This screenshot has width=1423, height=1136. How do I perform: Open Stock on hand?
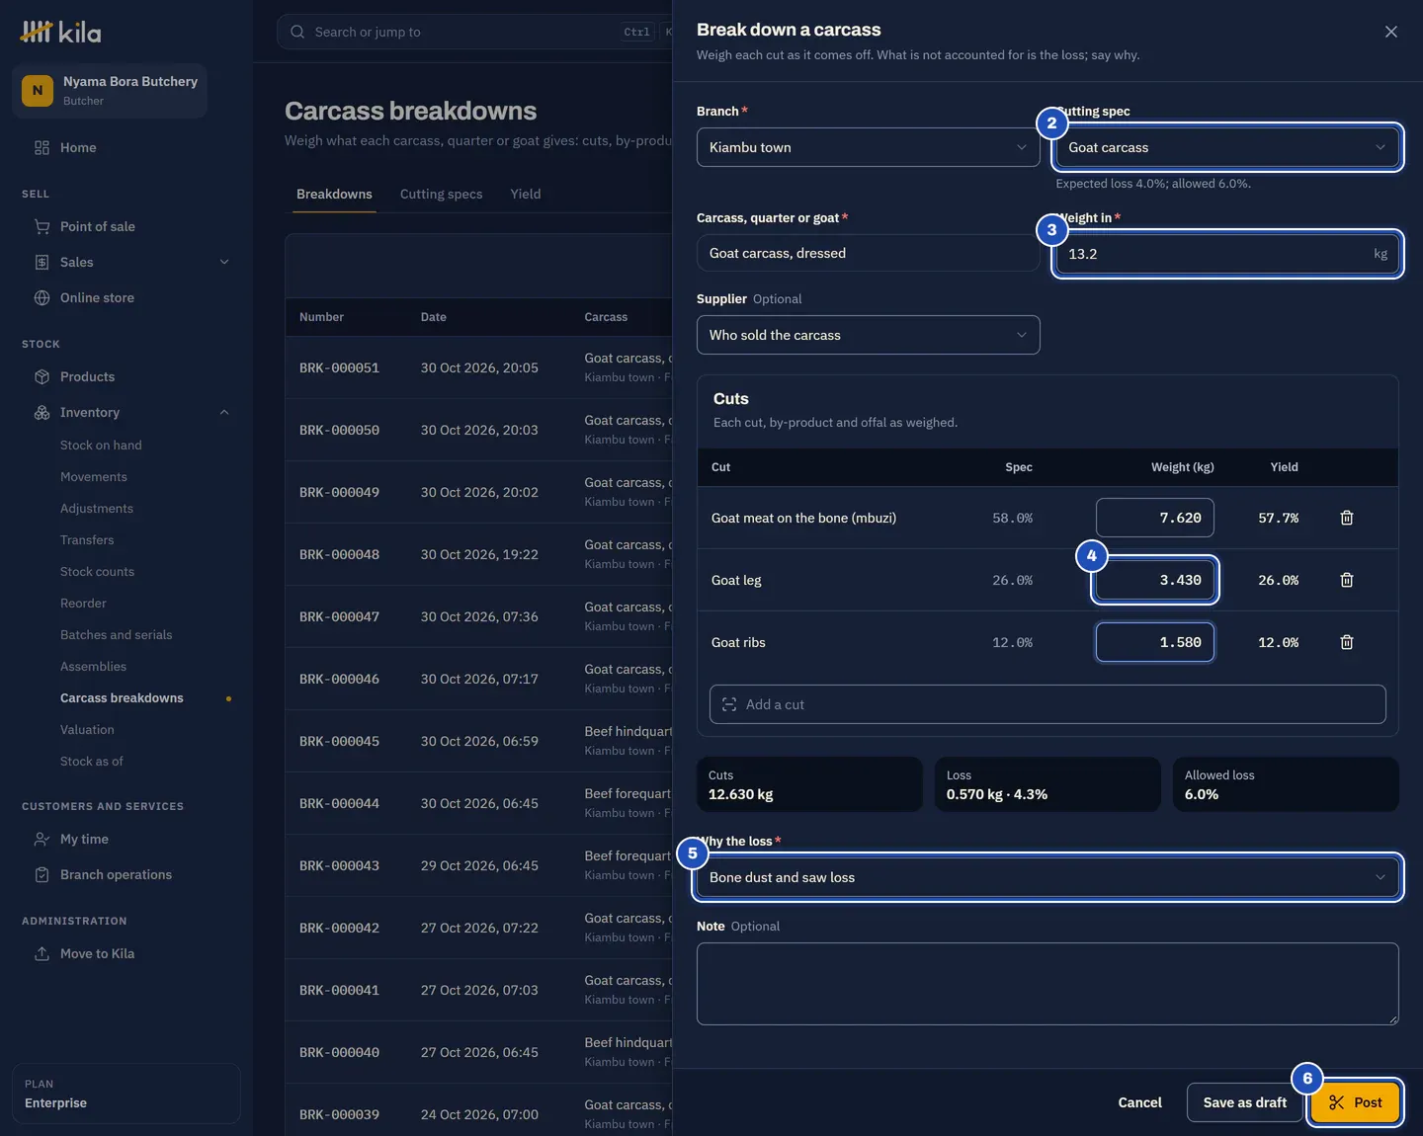pos(101,446)
